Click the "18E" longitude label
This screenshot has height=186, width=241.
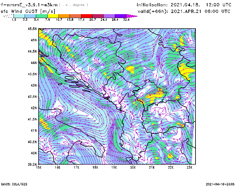point(95,167)
